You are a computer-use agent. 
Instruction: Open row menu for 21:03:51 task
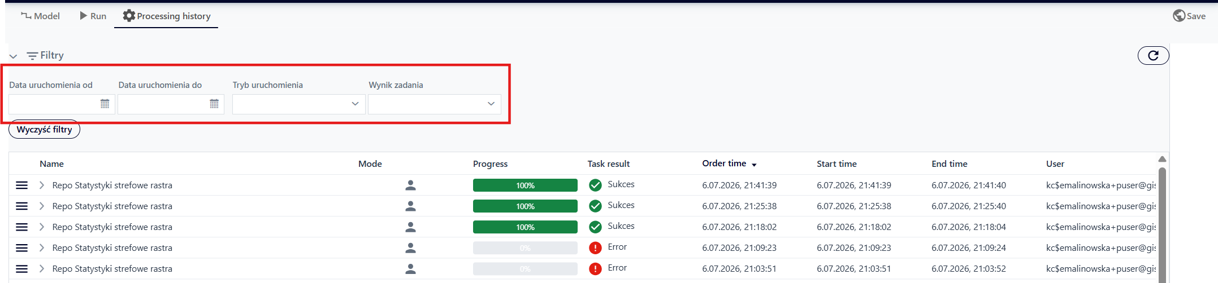[21, 268]
